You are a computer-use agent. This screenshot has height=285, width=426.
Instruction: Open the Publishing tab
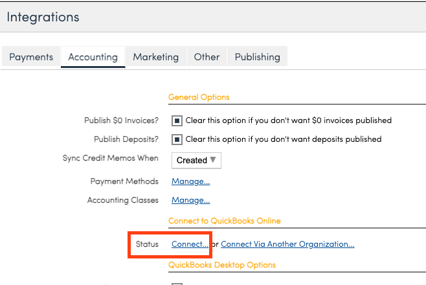[x=257, y=57]
